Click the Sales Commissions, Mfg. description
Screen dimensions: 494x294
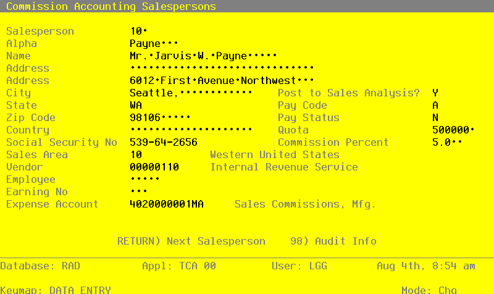[305, 204]
